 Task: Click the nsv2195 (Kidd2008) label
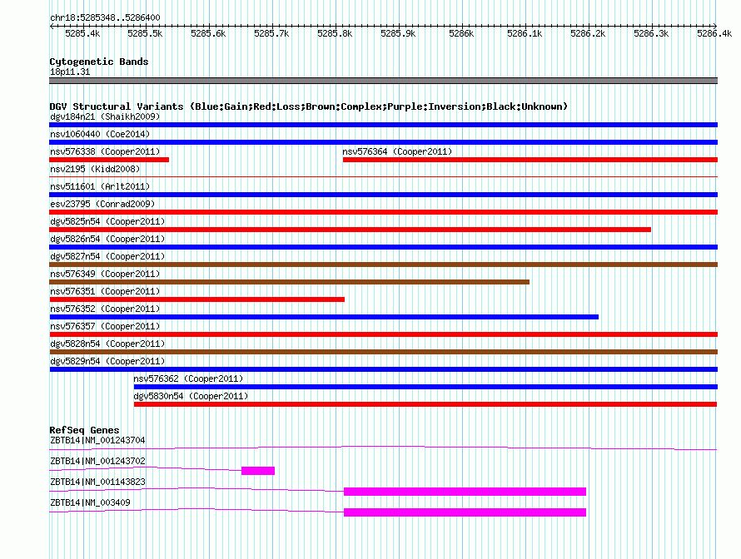click(95, 169)
